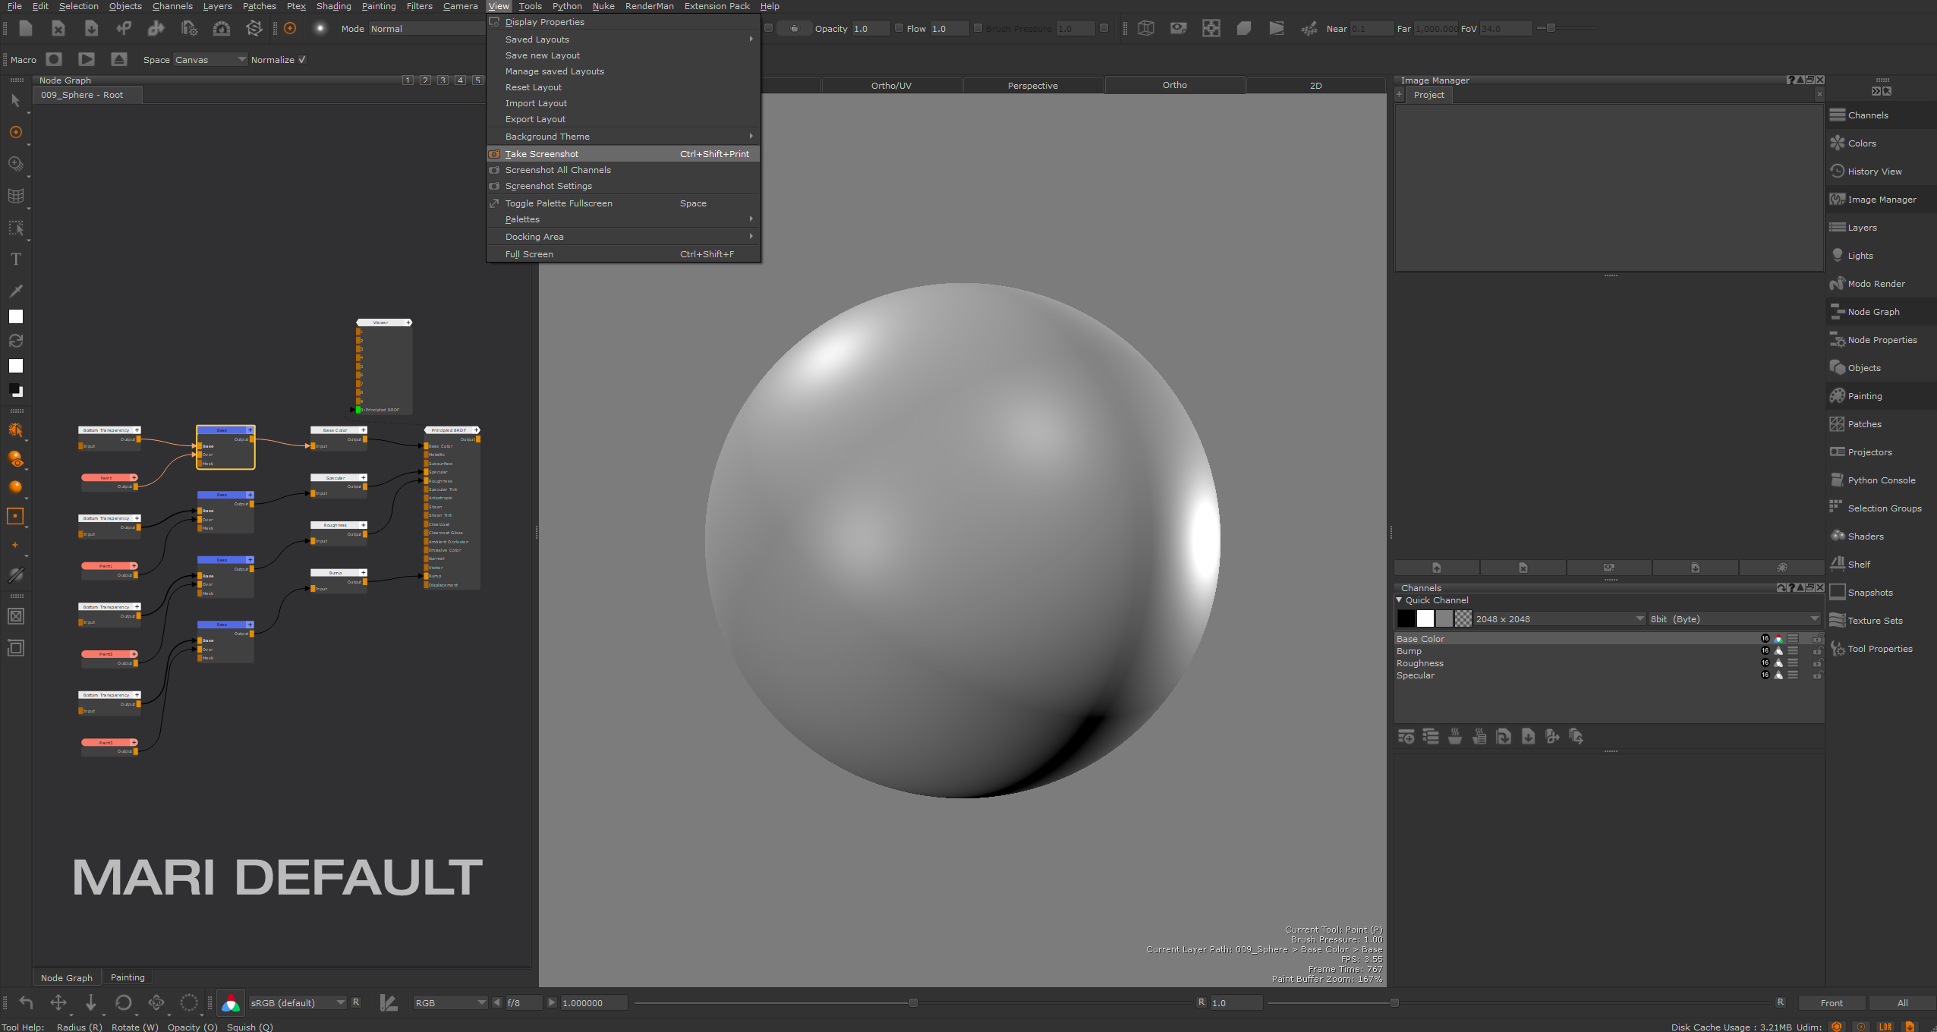
Task: Open the Channels palette icon in sidebar
Action: pyautogui.click(x=1837, y=115)
